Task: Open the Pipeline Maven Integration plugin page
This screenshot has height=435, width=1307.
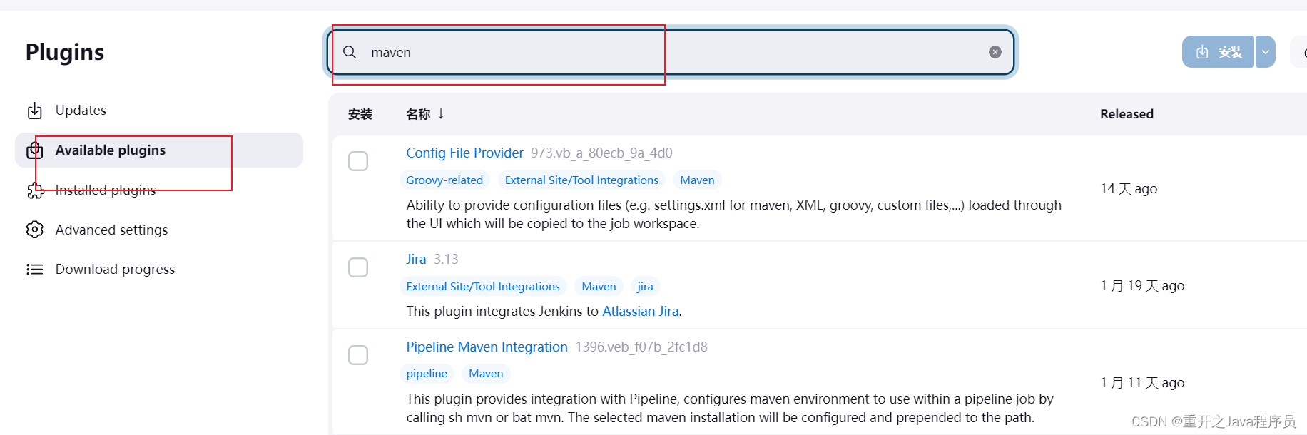Action: [x=487, y=347]
